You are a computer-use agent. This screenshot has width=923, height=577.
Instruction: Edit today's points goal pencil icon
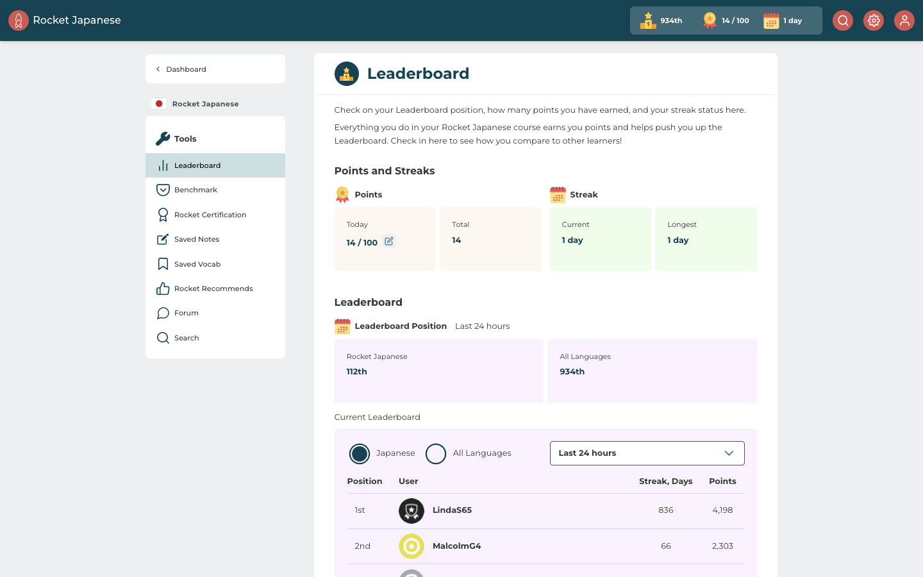coord(389,241)
